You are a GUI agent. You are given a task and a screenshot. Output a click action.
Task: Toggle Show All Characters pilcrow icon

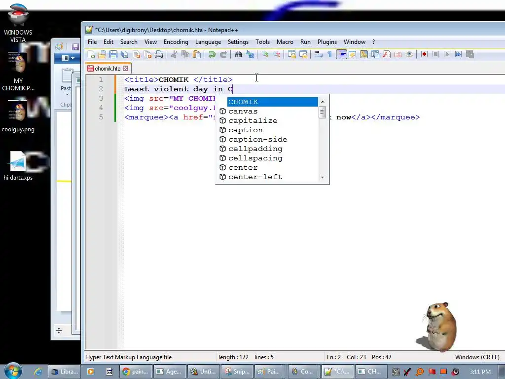click(x=329, y=54)
